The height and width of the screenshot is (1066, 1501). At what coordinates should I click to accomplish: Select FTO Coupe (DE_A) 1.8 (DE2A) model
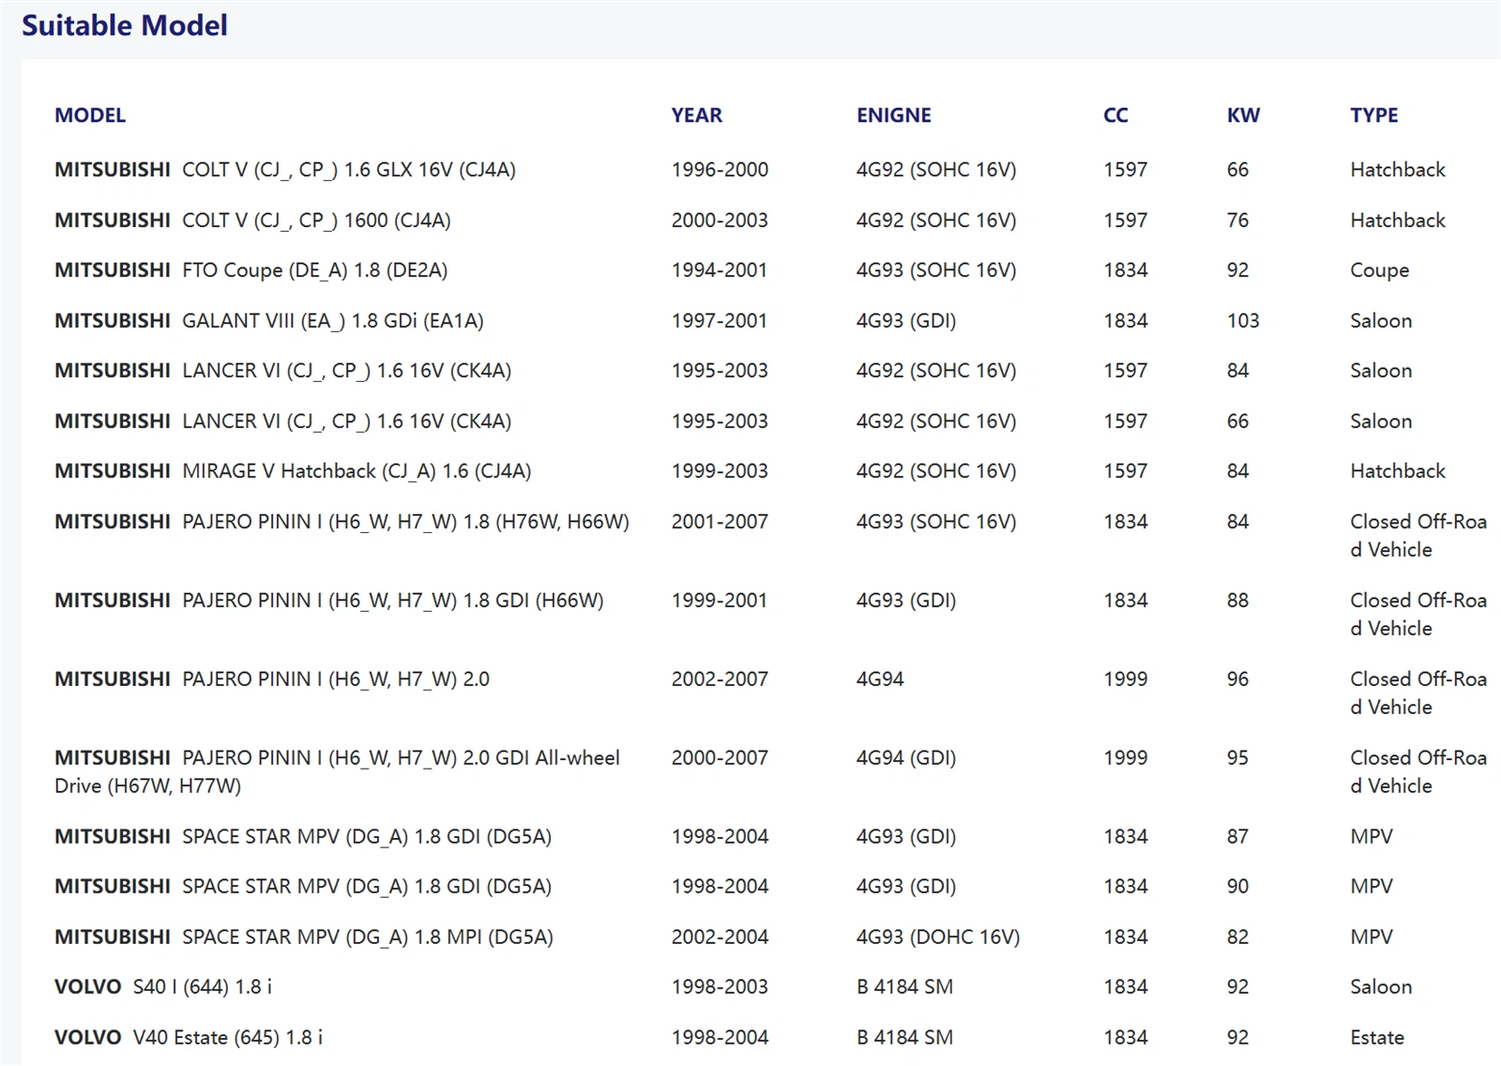250,270
